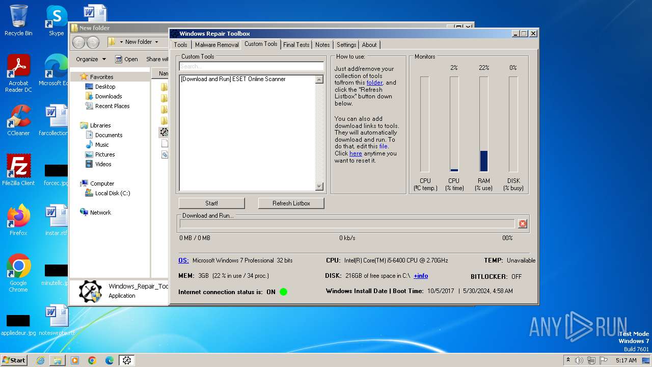Open the minutellc.jpg desktop file
The height and width of the screenshot is (367, 652).
56,274
